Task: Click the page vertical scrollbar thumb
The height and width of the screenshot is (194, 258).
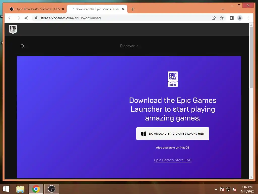Action: (x=251, y=57)
